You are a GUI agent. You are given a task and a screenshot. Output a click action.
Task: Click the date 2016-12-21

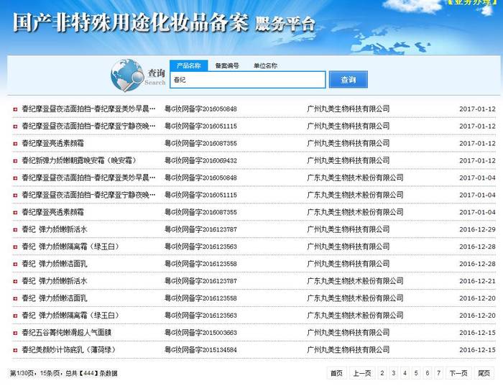point(477,281)
